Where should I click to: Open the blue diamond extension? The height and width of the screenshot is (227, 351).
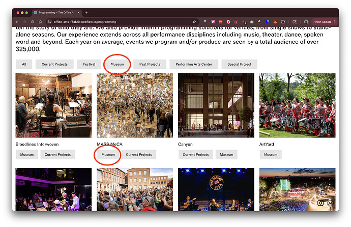(x=205, y=22)
